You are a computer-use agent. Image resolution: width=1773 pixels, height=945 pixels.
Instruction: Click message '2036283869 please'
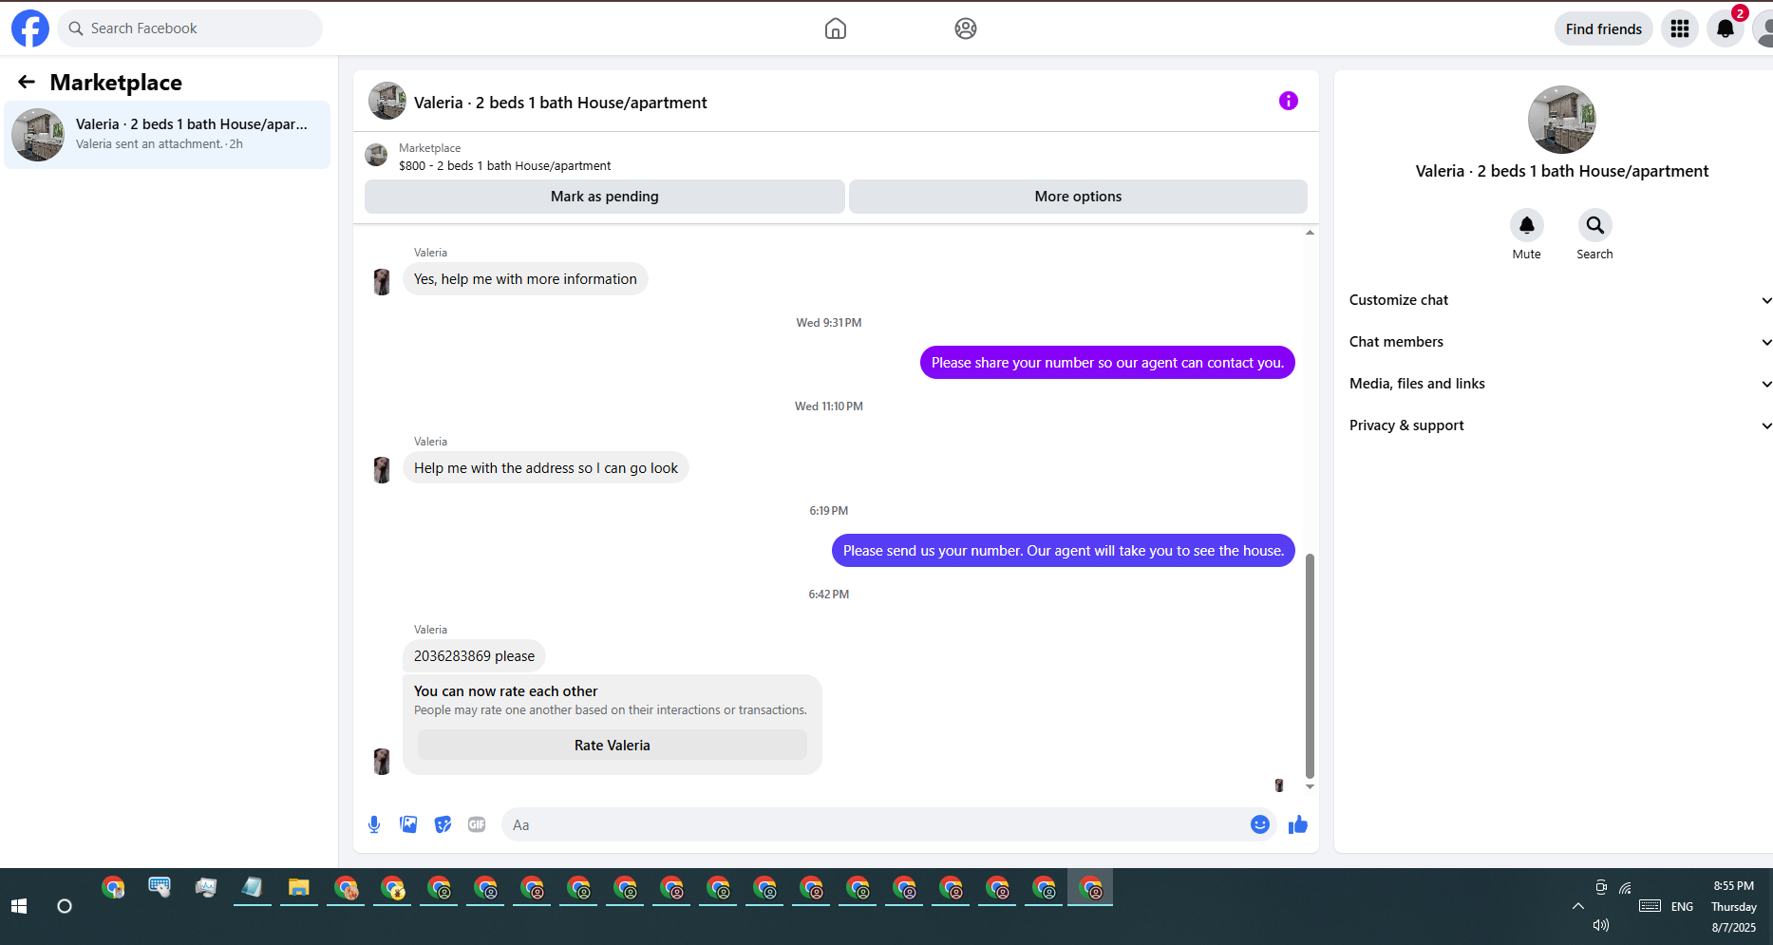click(474, 656)
